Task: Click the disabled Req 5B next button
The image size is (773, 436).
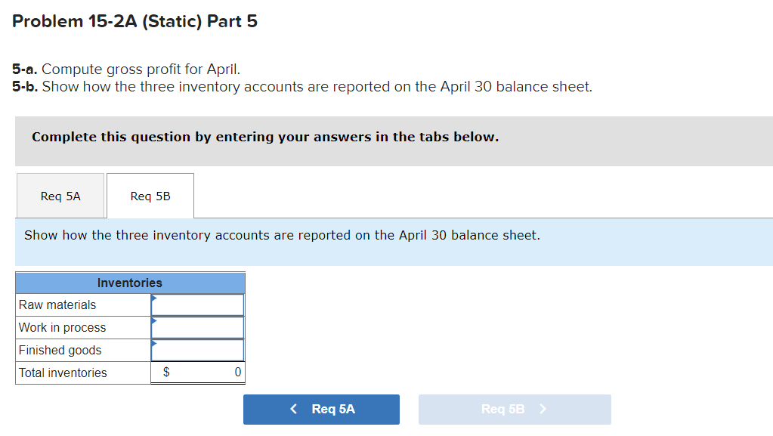Action: point(515,410)
